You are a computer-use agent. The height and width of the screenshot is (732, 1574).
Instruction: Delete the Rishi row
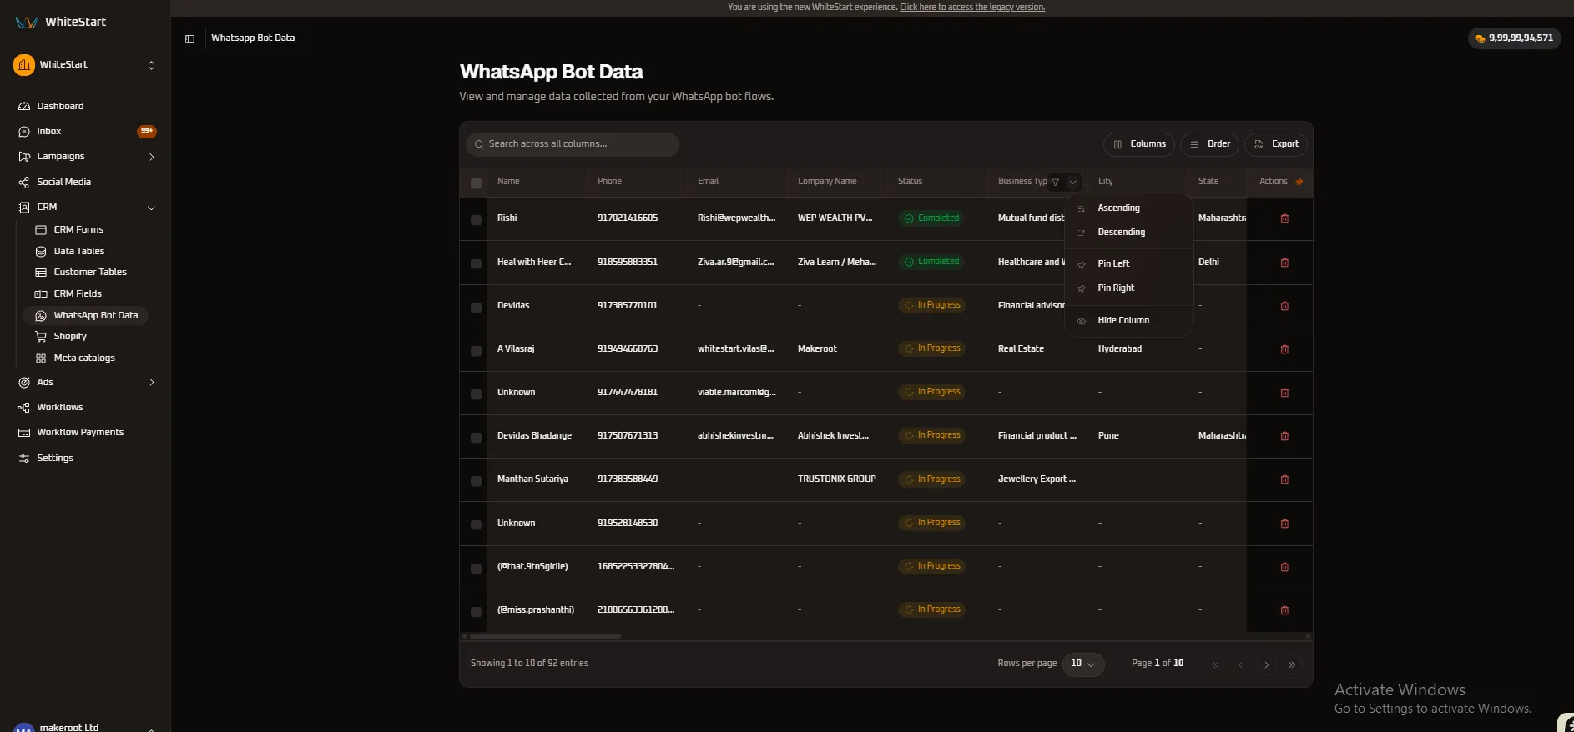click(1284, 219)
